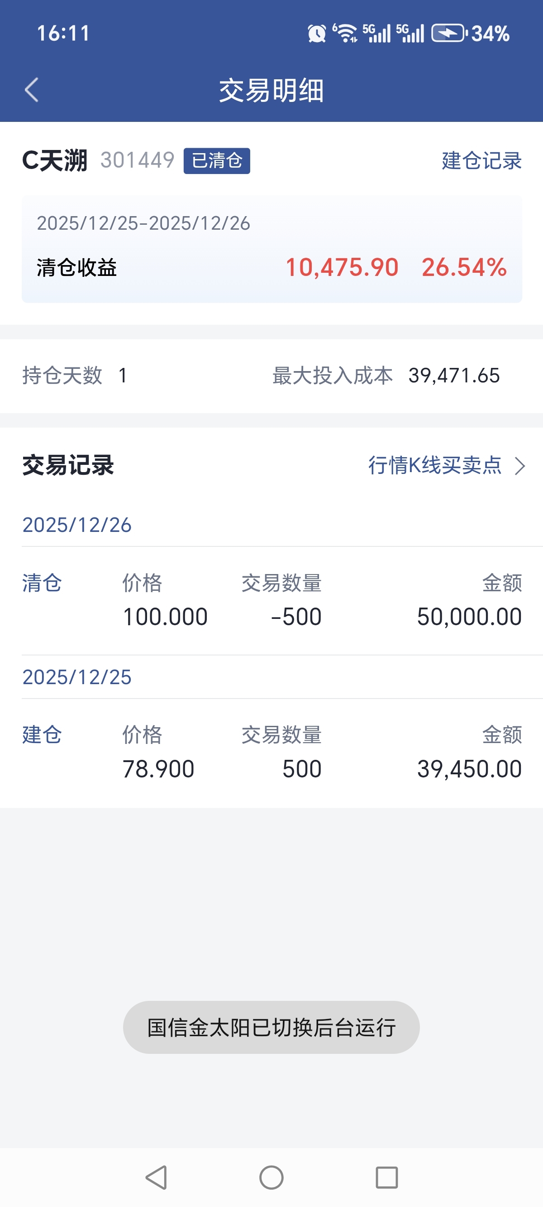The height and width of the screenshot is (1207, 543).
Task: Tap the 最大投入成本 value 39,471.65
Action: click(x=453, y=375)
